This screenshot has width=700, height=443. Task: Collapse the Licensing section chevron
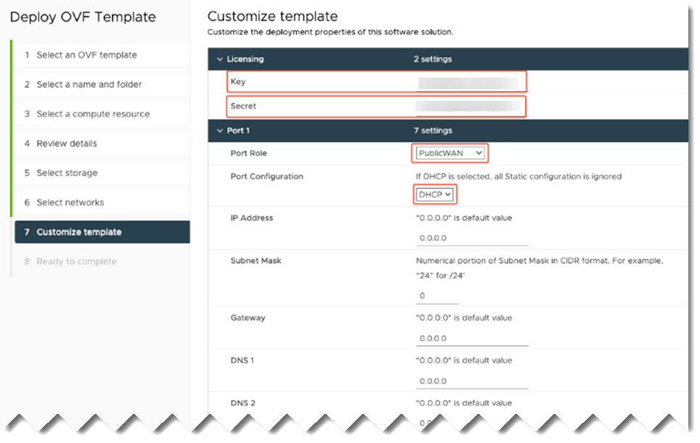pyautogui.click(x=220, y=59)
